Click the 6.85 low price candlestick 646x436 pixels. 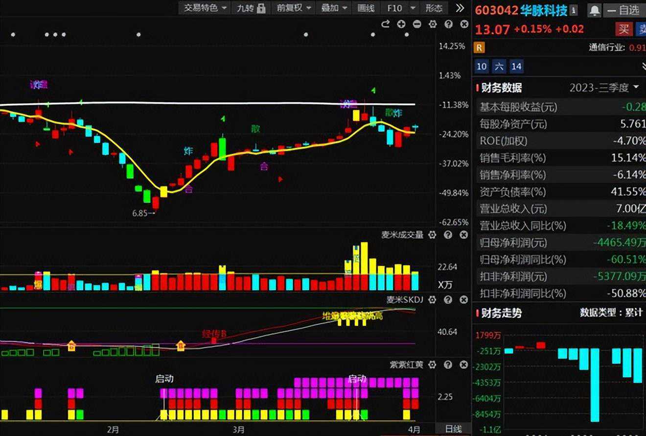(x=156, y=202)
